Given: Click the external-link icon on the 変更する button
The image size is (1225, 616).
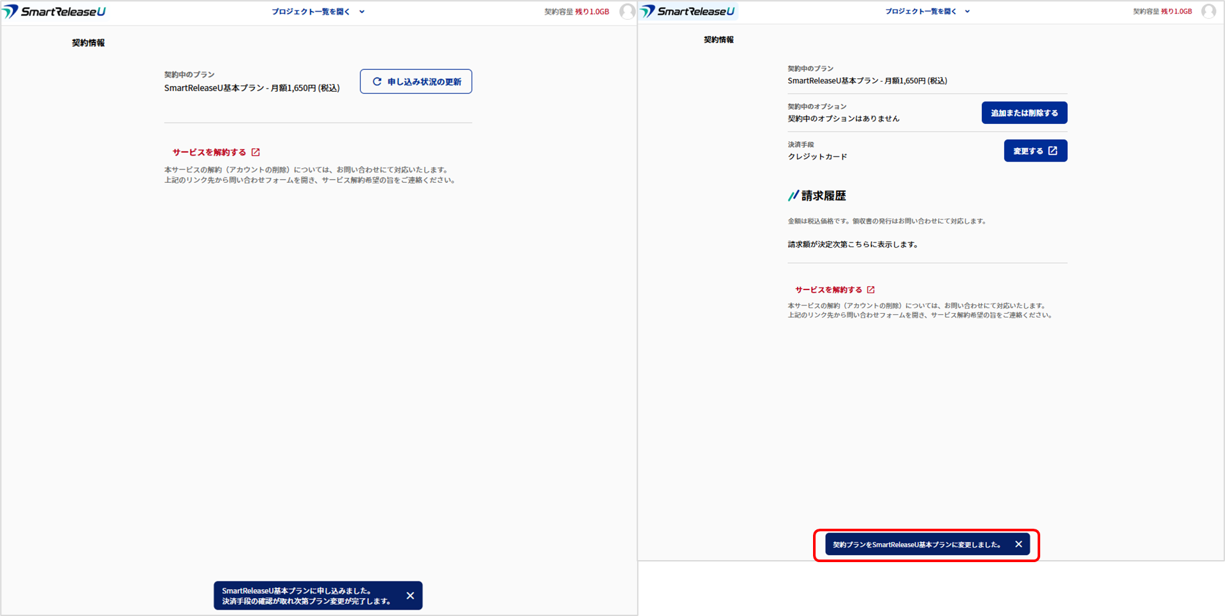Looking at the screenshot, I should coord(1052,151).
